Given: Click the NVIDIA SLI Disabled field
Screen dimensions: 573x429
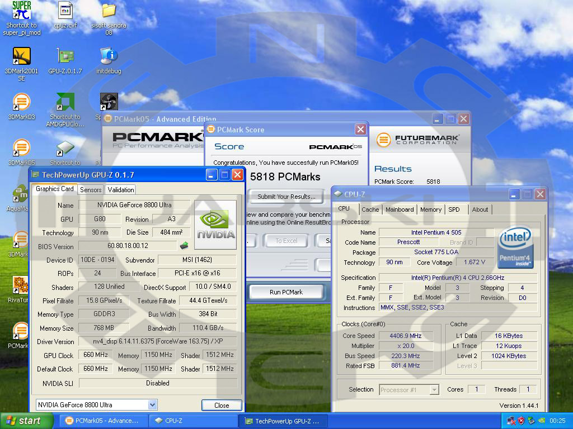Looking at the screenshot, I should (x=157, y=383).
